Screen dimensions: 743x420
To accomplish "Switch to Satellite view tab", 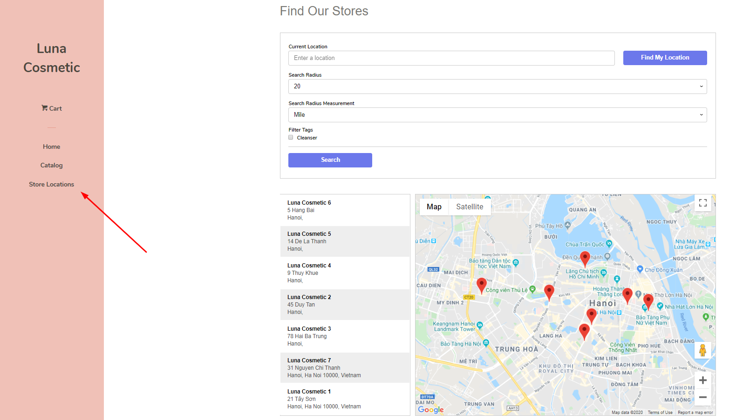I will coord(470,207).
